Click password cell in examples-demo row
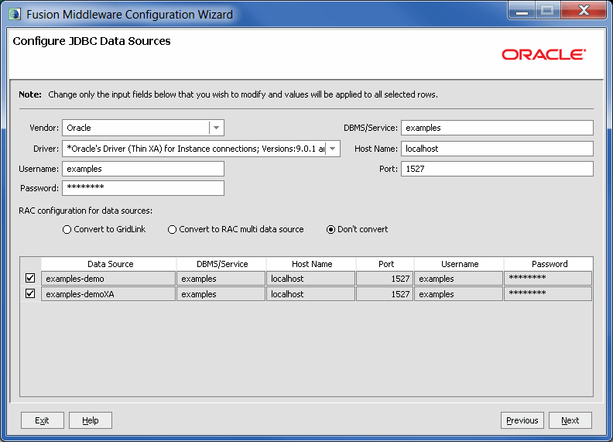Image resolution: width=613 pixels, height=442 pixels. (x=548, y=279)
